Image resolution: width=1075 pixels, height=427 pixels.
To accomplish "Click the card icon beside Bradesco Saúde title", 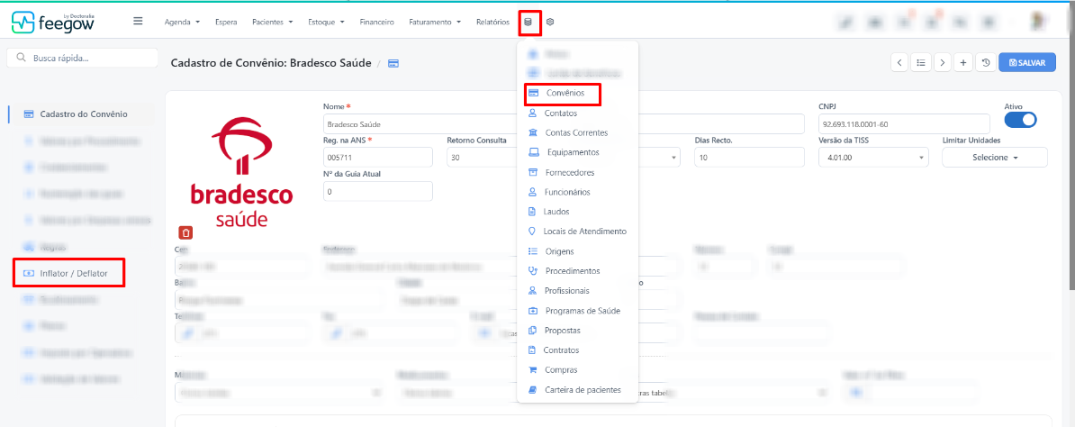I will coord(393,63).
